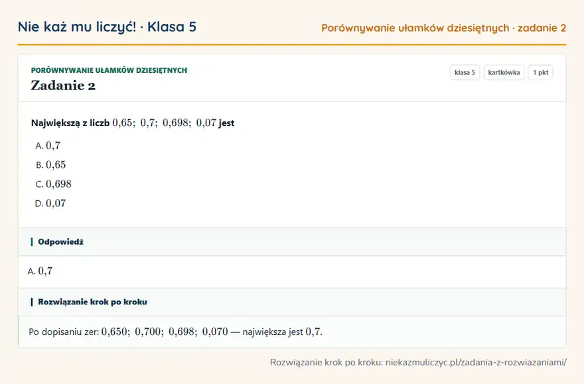Click the 'Zadanie 2' heading
Image resolution: width=584 pixels, height=384 pixels.
pyautogui.click(x=63, y=86)
